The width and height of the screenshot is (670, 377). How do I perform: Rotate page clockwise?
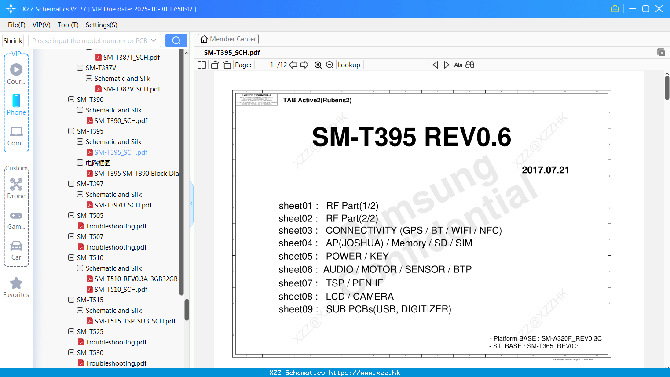227,65
